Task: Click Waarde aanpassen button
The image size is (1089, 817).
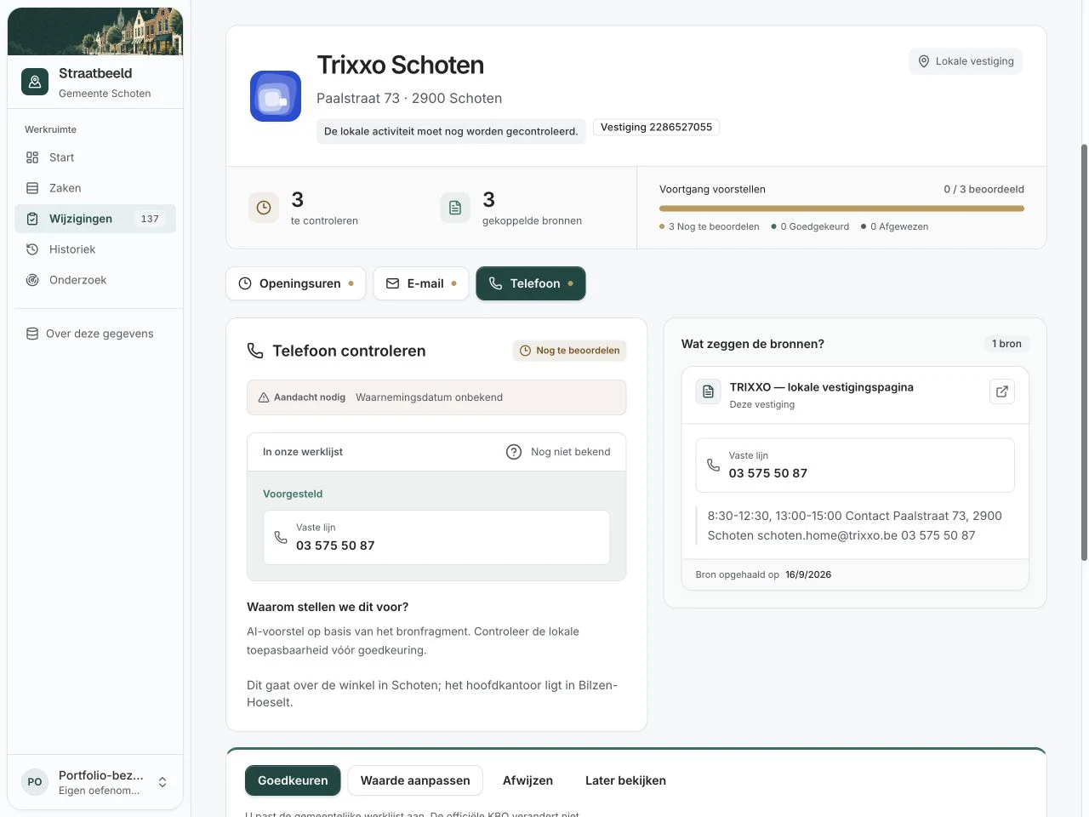Action: pyautogui.click(x=415, y=780)
